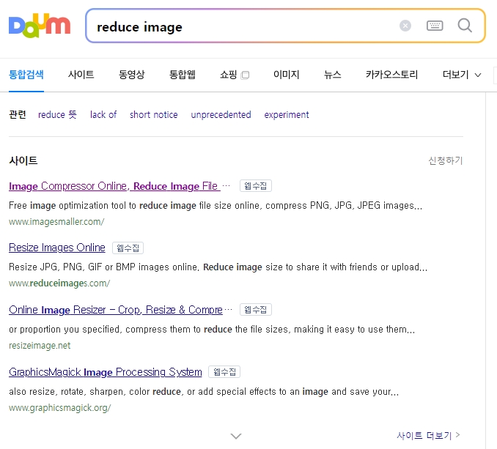The image size is (497, 449).
Task: Clear the search query with the X icon
Action: coord(405,26)
